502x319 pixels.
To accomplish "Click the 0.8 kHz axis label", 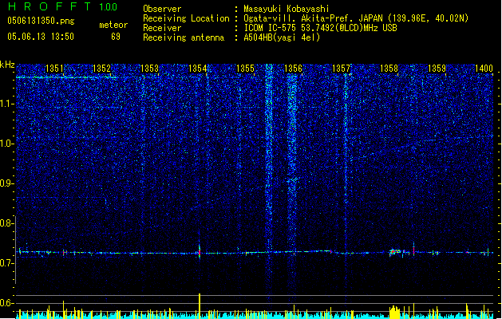I will [7, 223].
